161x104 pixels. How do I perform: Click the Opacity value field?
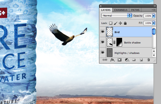click(148, 16)
